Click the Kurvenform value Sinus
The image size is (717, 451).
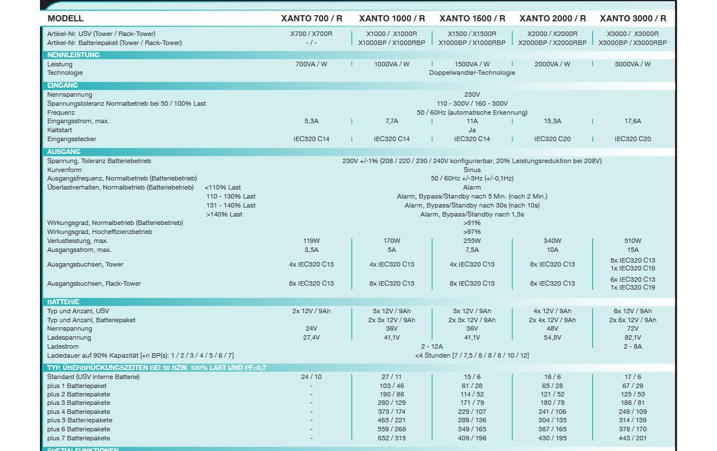coord(472,169)
